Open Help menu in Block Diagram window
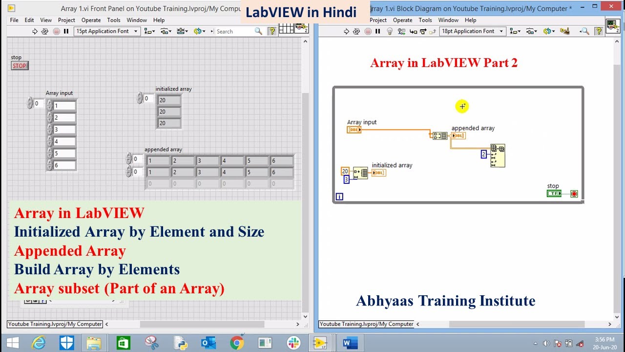Screen dimensions: 625x352 (470, 20)
